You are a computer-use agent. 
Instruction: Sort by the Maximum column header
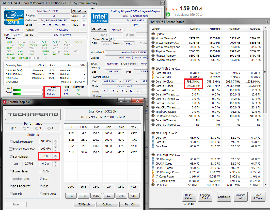(x=232, y=29)
